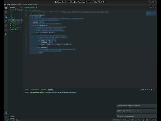Open Manage gear at activity bar bottom
Viewport: 161px width, 121px height.
[x=6, y=117]
